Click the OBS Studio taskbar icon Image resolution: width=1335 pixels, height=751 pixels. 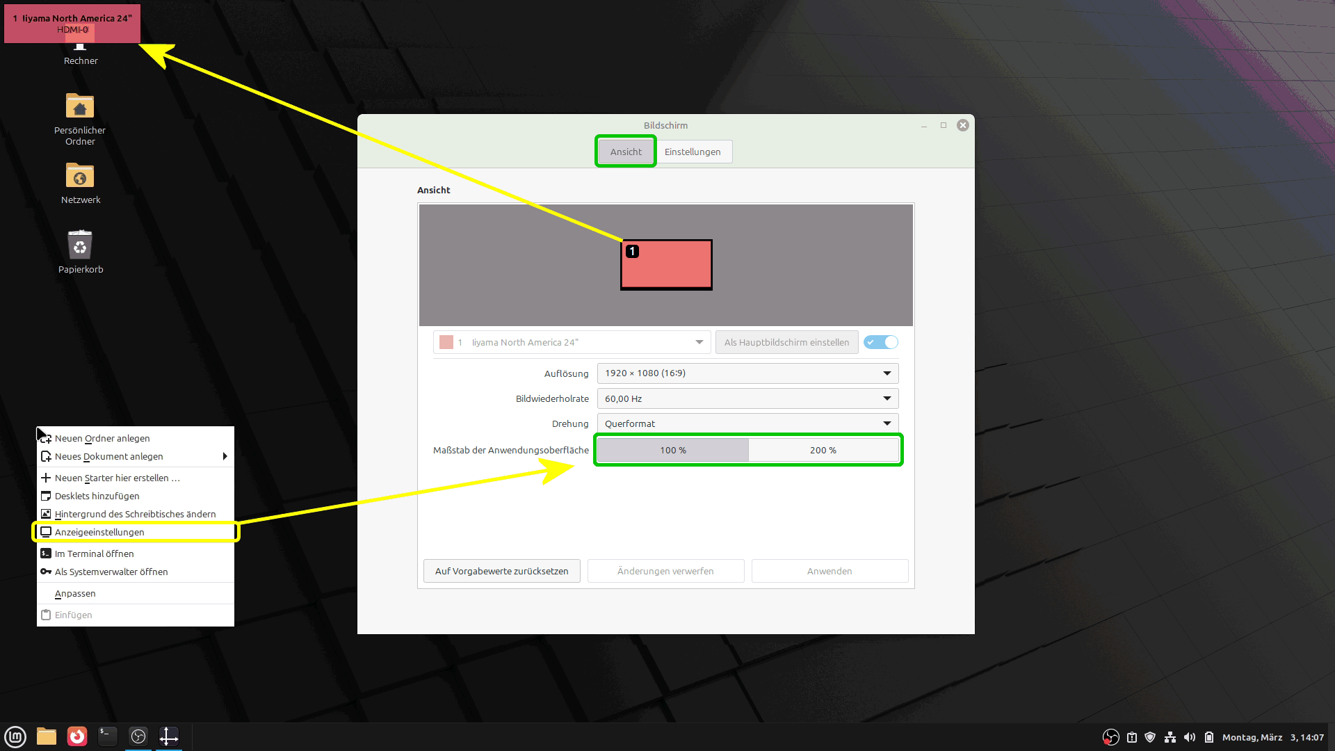[138, 736]
